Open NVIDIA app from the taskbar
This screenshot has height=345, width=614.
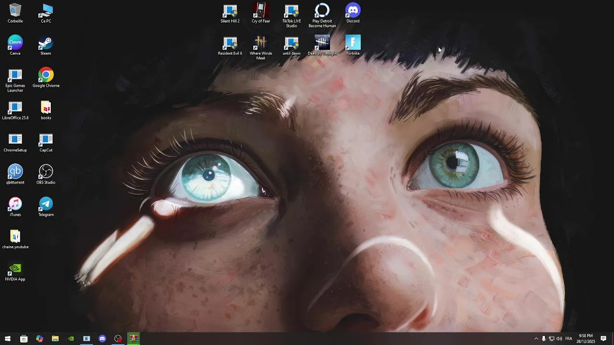[x=71, y=339]
